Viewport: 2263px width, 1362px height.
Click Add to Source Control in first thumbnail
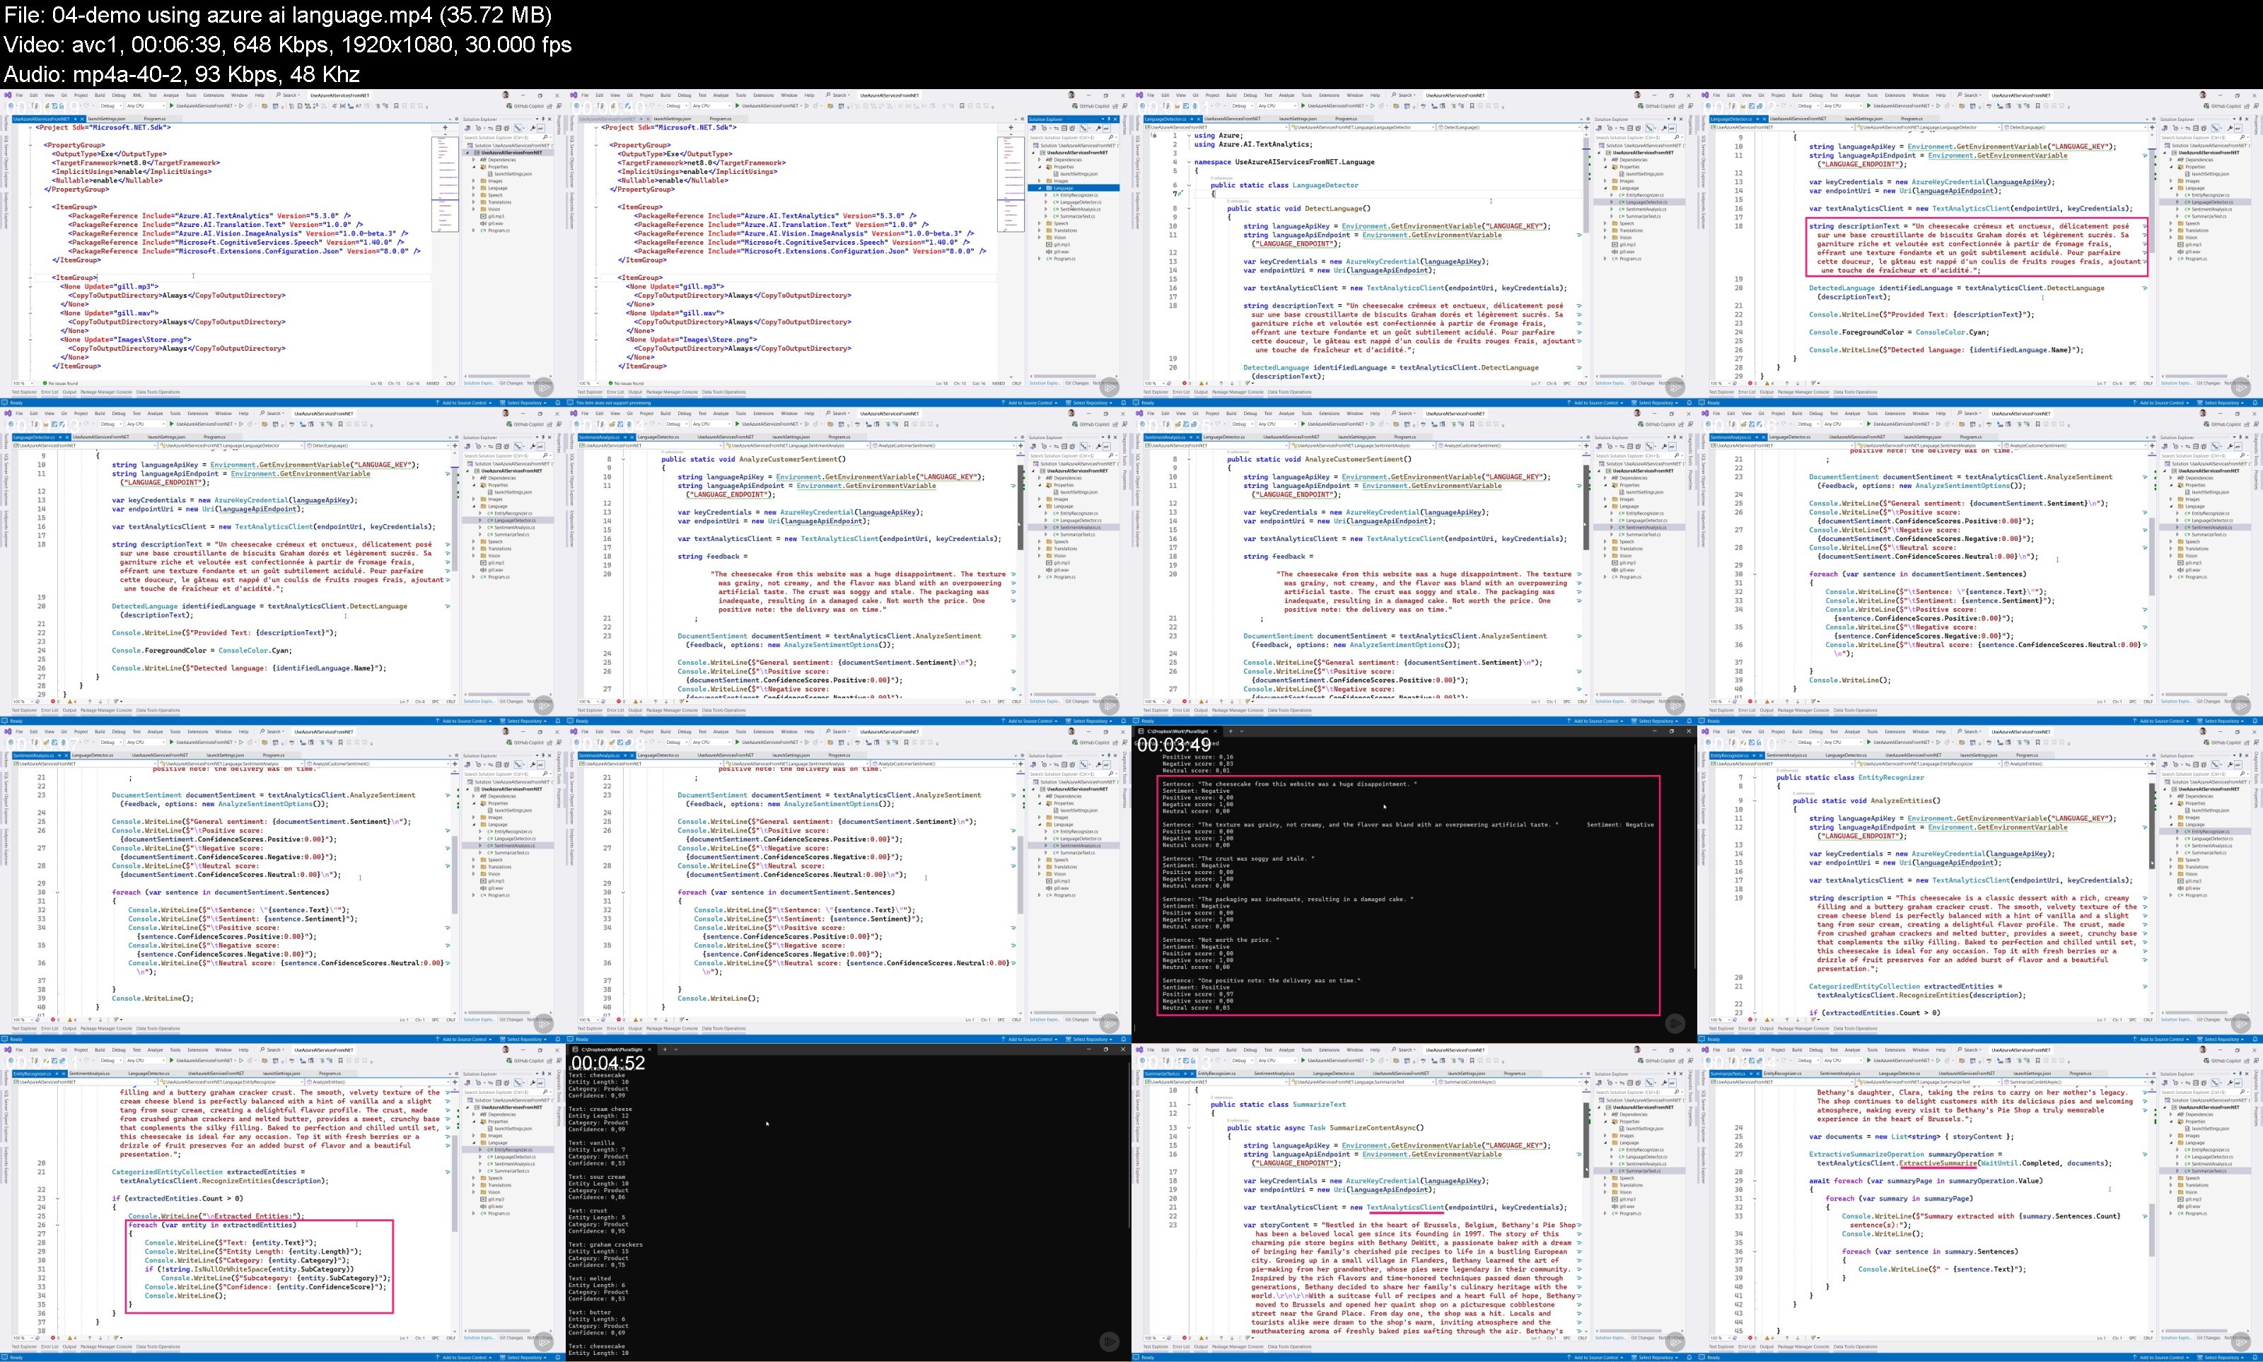(x=465, y=403)
